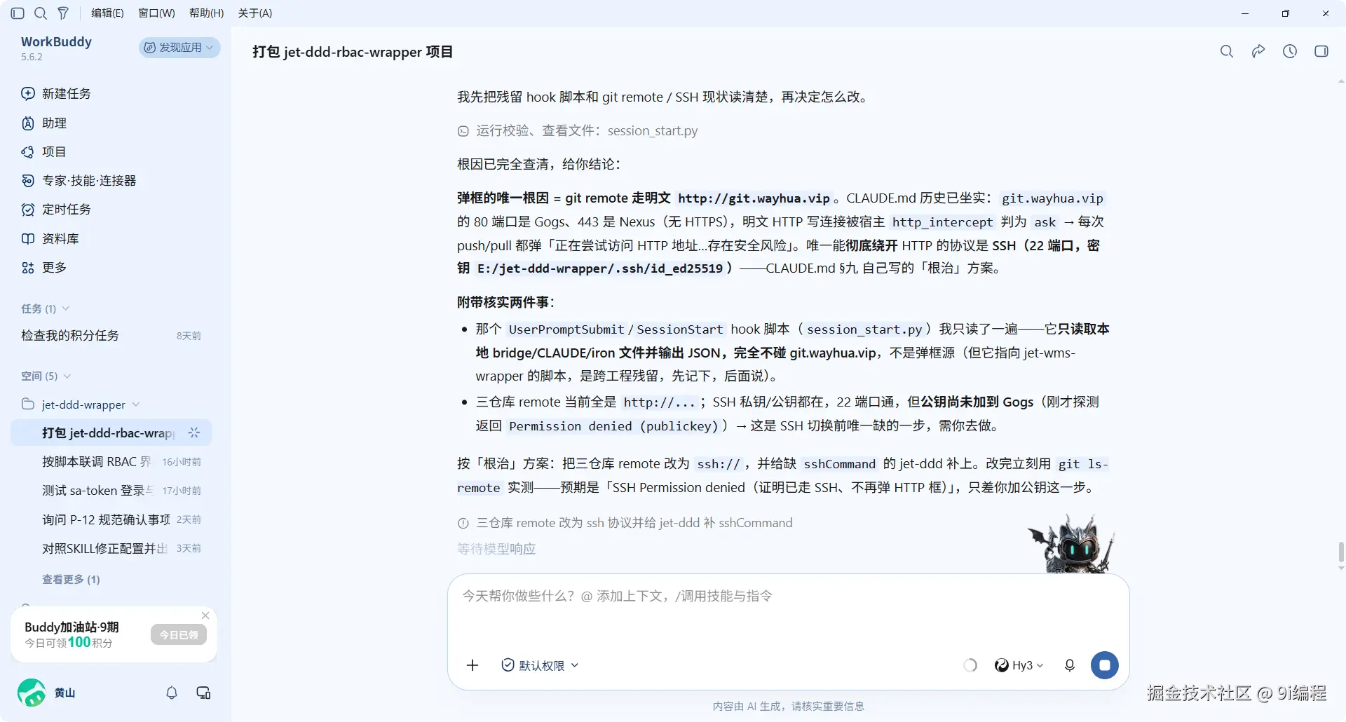Share the conversation with arrow icon
The height and width of the screenshot is (722, 1346).
(x=1258, y=51)
